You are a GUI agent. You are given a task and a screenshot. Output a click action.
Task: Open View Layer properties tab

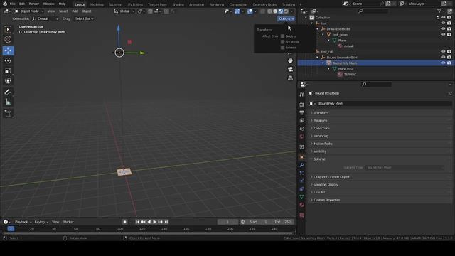(x=301, y=120)
